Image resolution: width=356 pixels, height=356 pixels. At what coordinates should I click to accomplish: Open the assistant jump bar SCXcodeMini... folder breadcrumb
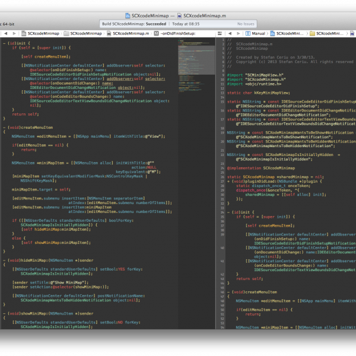tap(327, 33)
